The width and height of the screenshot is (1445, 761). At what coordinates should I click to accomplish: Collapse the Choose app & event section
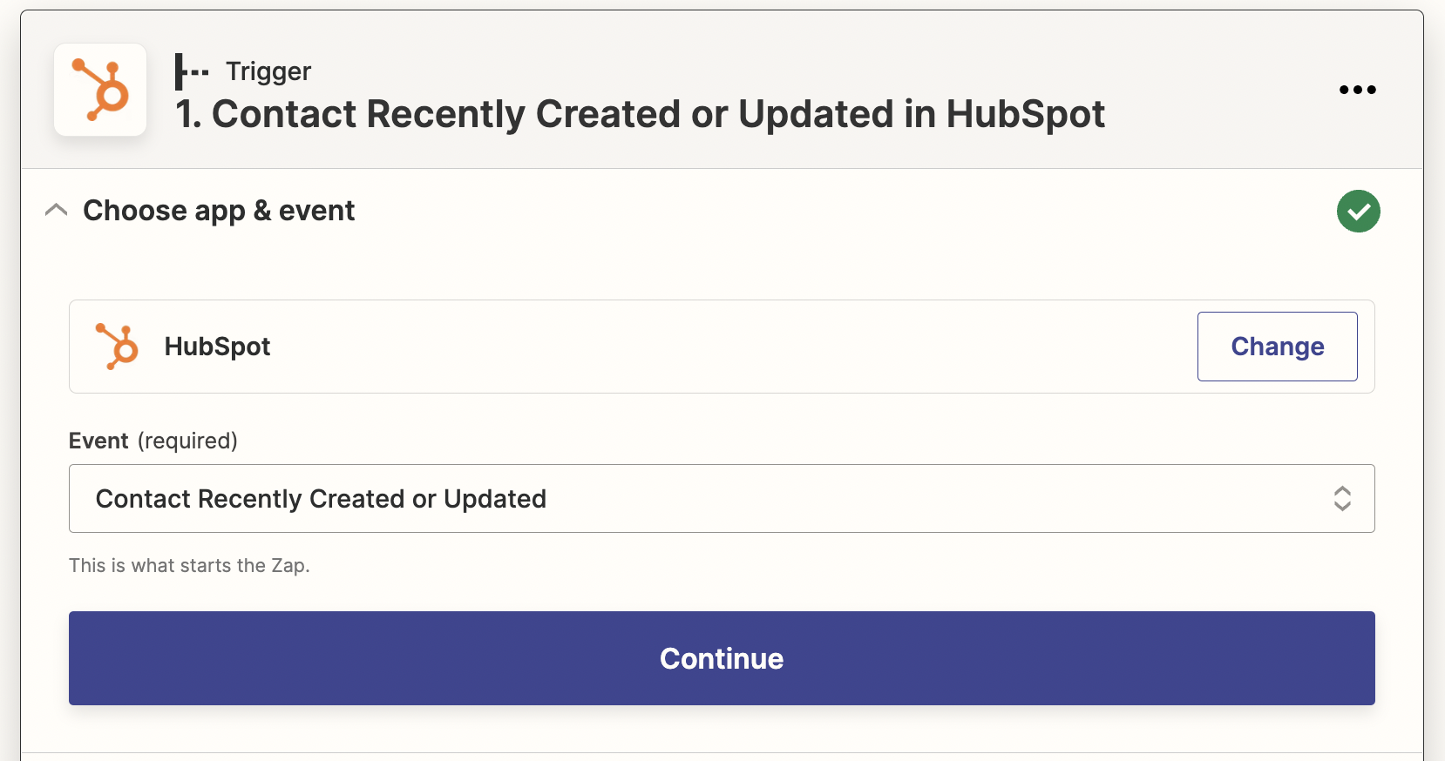click(x=56, y=210)
